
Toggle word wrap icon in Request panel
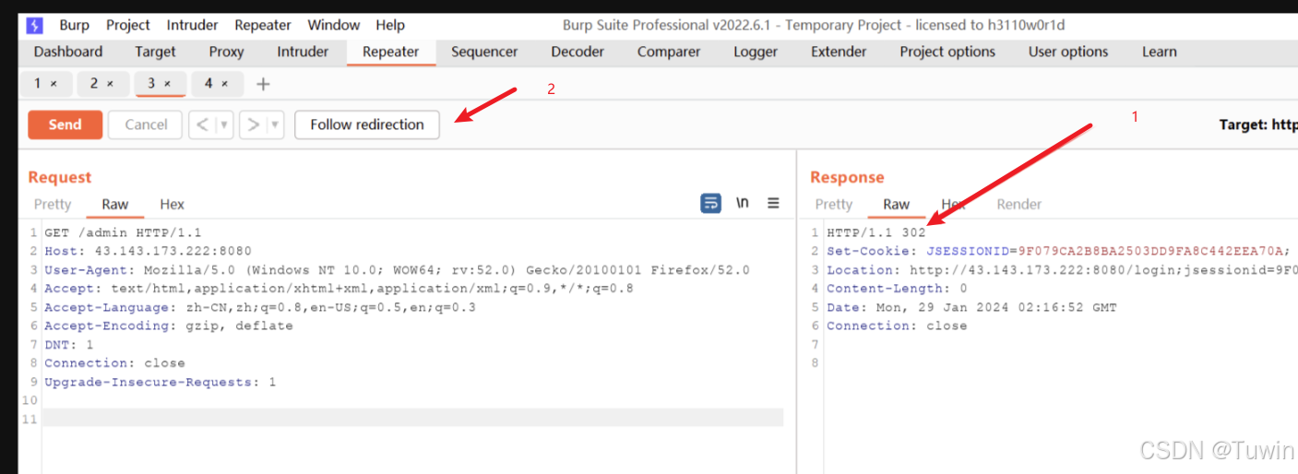[710, 204]
